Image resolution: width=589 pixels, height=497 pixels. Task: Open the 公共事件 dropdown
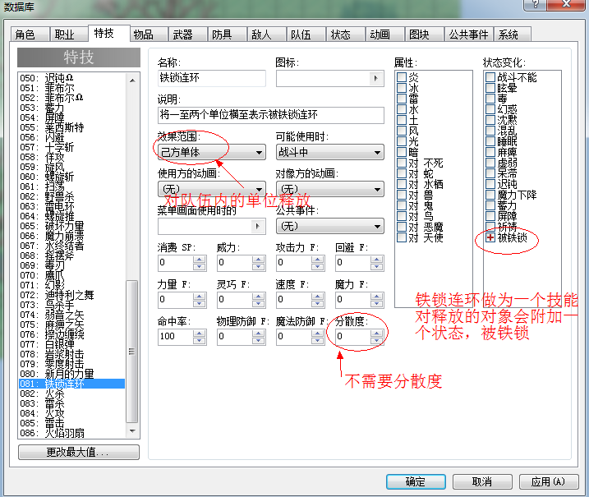pyautogui.click(x=329, y=226)
